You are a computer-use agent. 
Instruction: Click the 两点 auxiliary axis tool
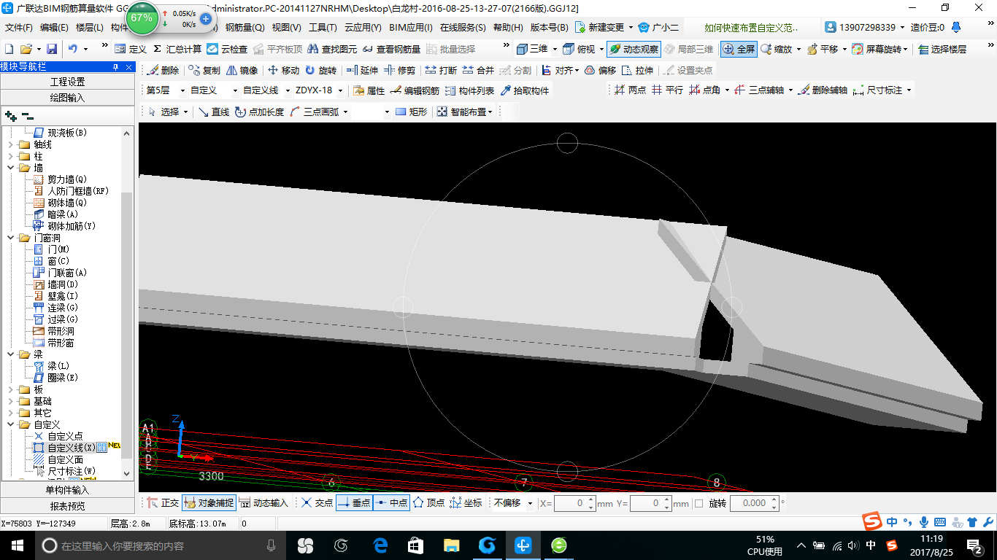[630, 90]
